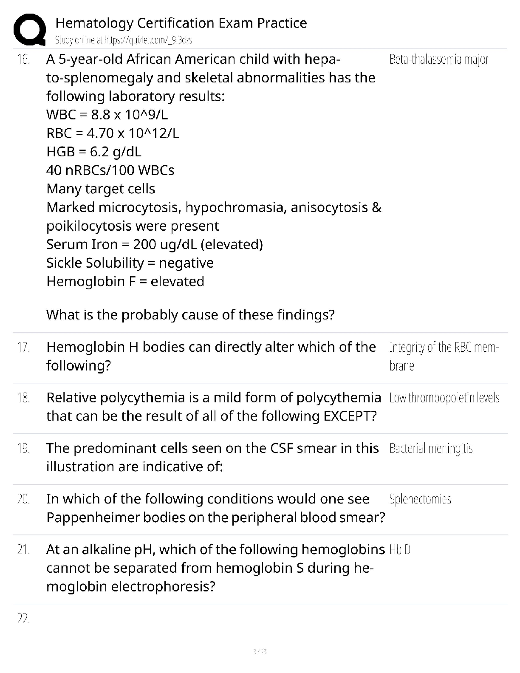Select question 19 about the CSF smear
Viewport: 520px width, 673px height.
[212, 457]
